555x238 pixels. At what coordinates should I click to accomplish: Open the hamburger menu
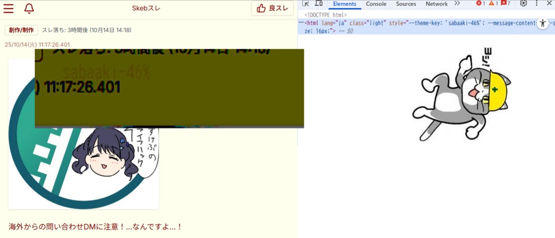click(x=8, y=8)
